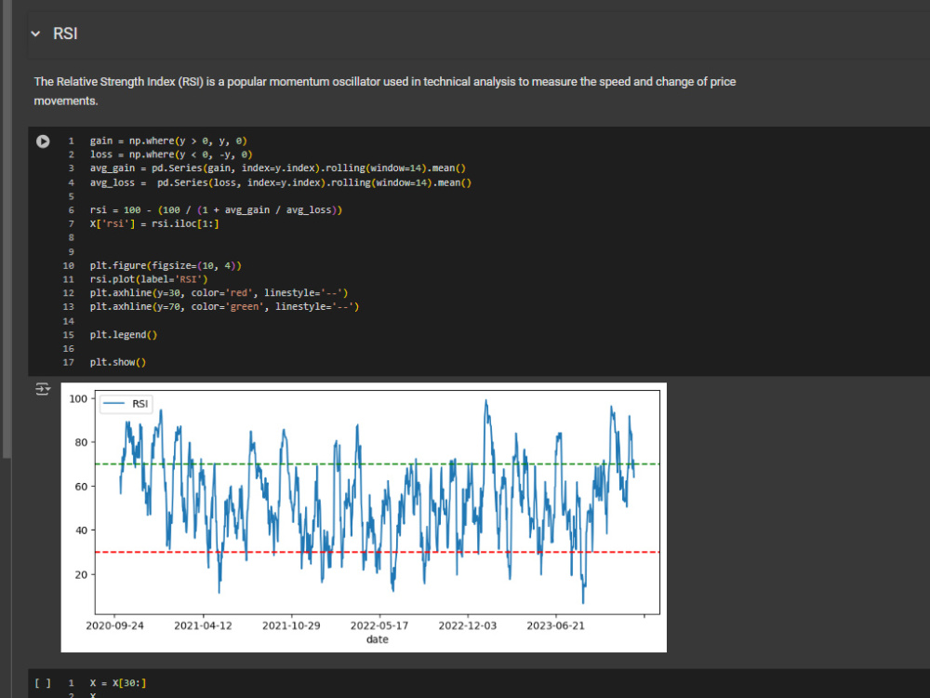This screenshot has height=698, width=930.
Task: Open the output actions icon beside chart
Action: pyautogui.click(x=43, y=389)
